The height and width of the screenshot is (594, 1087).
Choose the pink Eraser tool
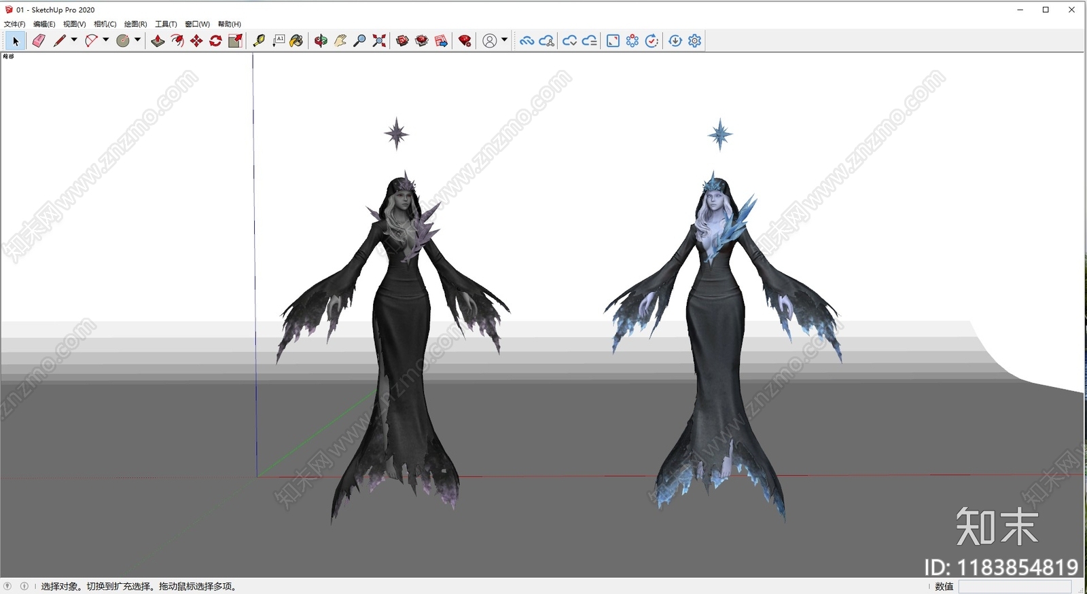click(39, 41)
